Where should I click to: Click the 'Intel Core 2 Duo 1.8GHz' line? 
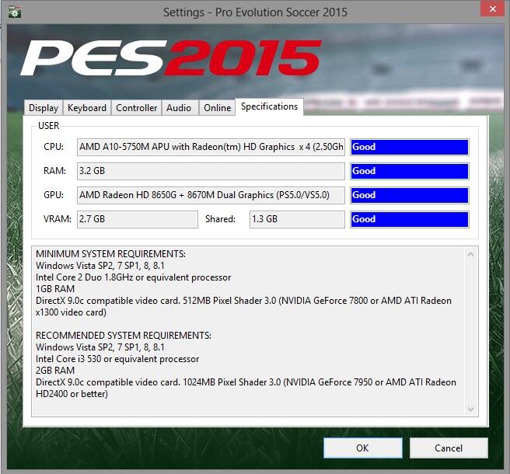pos(134,277)
